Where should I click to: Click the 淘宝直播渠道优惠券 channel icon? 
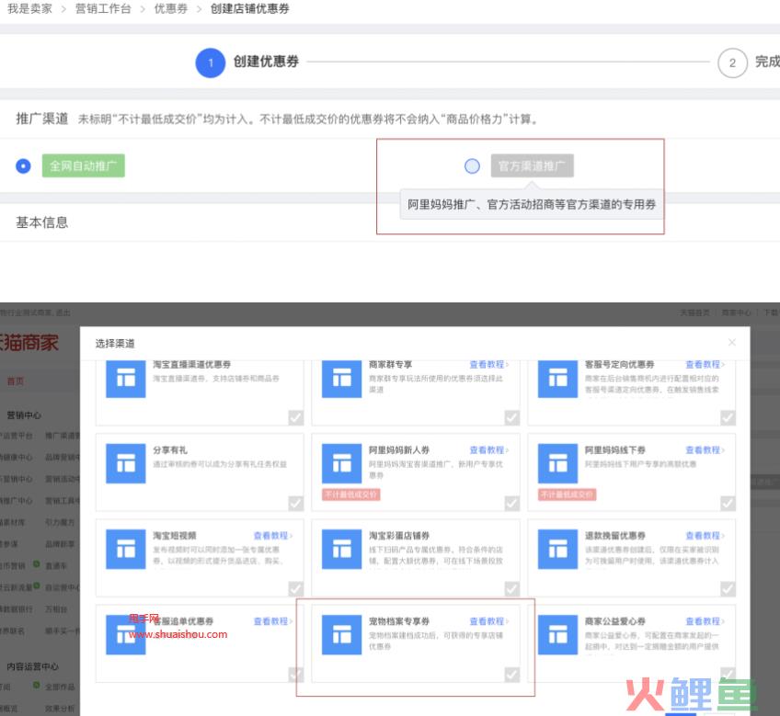(x=126, y=379)
